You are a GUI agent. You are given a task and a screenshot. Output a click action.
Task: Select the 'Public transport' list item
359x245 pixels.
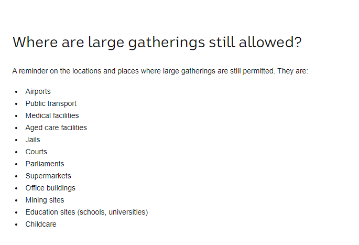tap(51, 103)
